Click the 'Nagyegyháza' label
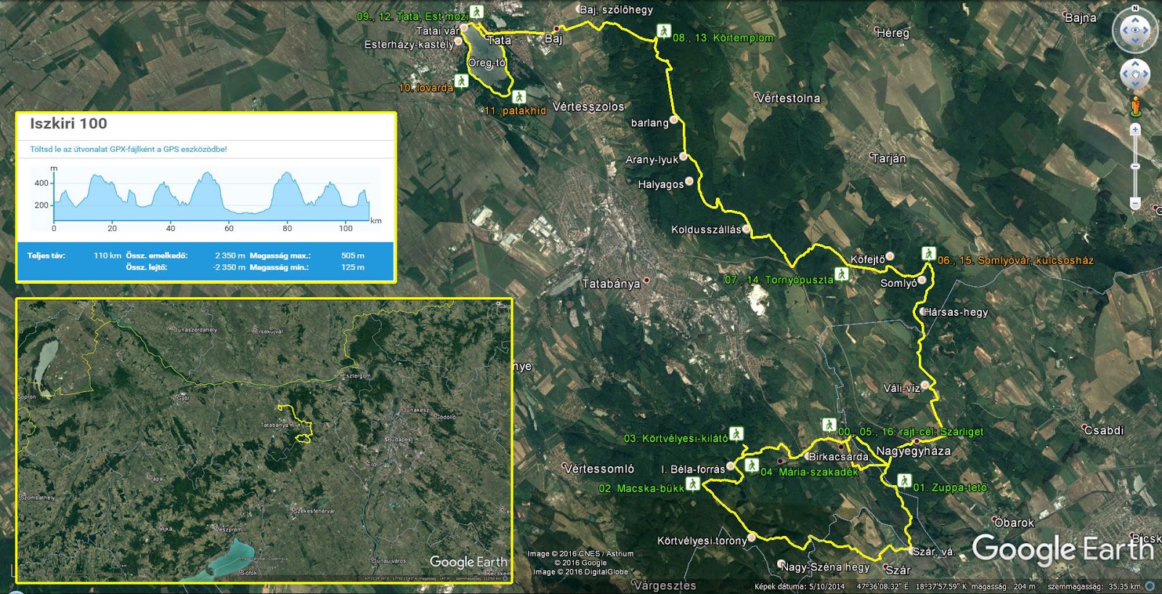This screenshot has height=594, width=1162. click(913, 451)
